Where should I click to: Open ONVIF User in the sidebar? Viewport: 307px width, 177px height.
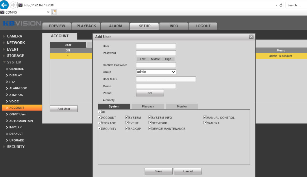[17, 114]
